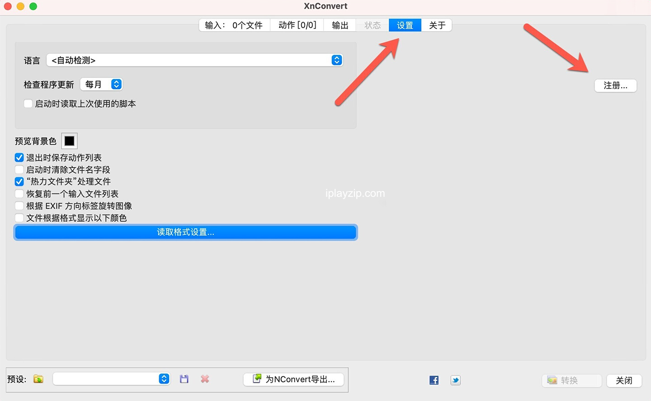Change 检查程序更新 frequency dropdown 每月
Viewport: 651px width, 401px height.
click(101, 84)
